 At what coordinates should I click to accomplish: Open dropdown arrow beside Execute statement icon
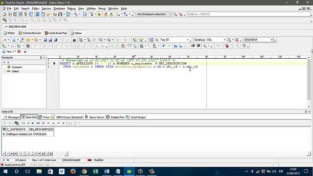(x=8, y=46)
